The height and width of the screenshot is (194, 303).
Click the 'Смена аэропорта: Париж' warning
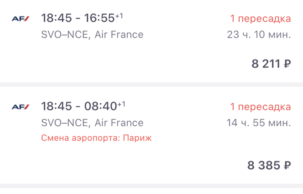click(96, 138)
